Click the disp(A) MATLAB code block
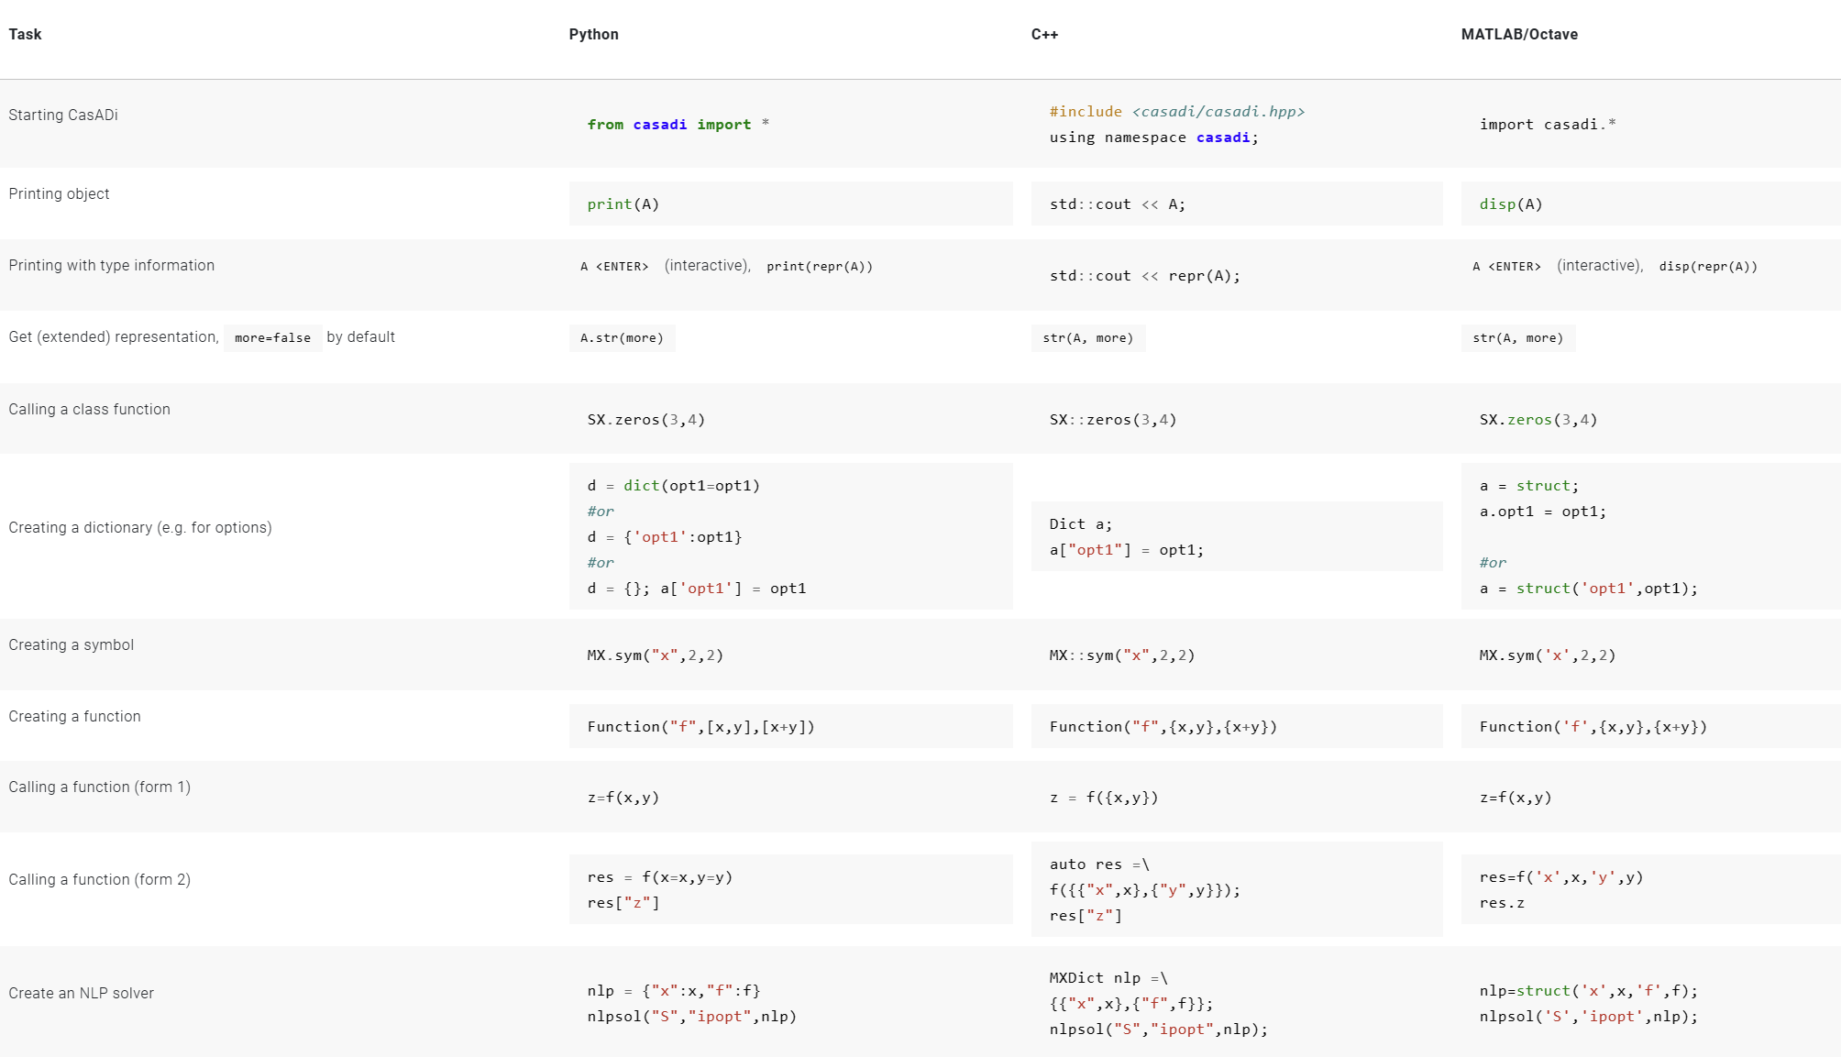Screen dimensions: 1841x1057 coord(1511,204)
